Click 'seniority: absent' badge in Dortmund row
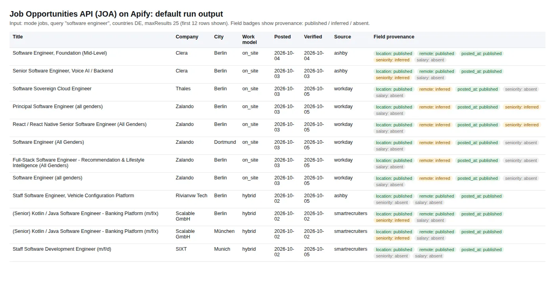Viewport: 555px width, 301px height. [x=521, y=143]
